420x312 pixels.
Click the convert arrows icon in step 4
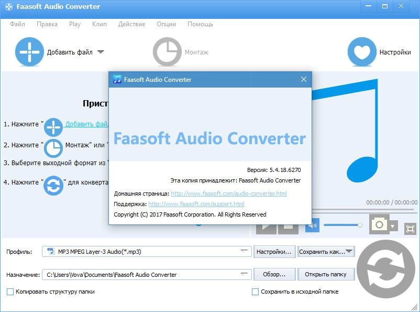(53, 186)
